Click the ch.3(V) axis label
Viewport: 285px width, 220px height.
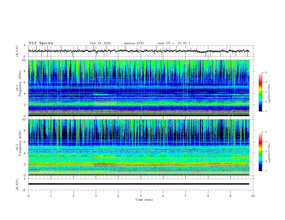pos(17,184)
